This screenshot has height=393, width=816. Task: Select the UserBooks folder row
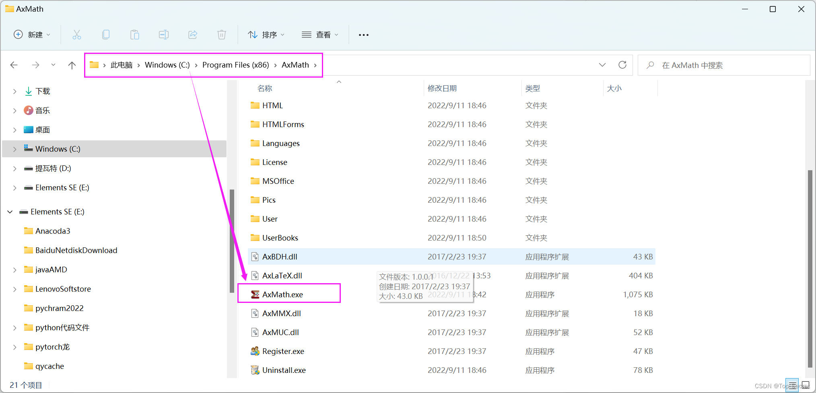[451, 238]
